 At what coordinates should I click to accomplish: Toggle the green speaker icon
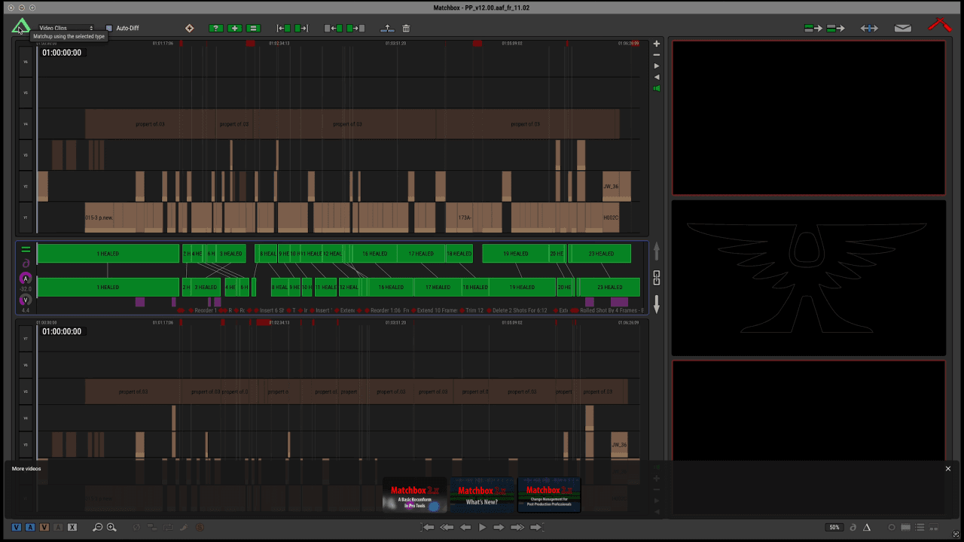(656, 89)
